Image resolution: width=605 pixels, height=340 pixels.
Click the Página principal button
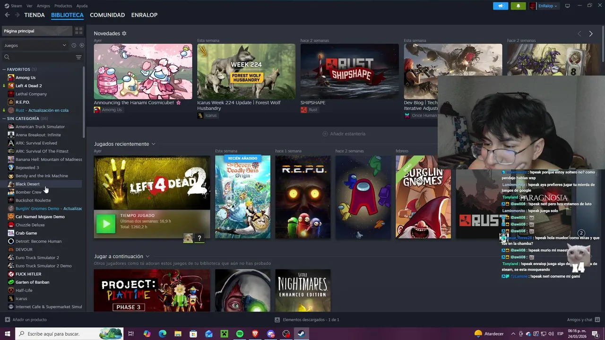coord(37,31)
